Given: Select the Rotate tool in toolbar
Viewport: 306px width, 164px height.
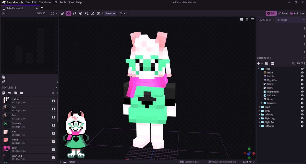Looking at the screenshot, I should pos(74,13).
